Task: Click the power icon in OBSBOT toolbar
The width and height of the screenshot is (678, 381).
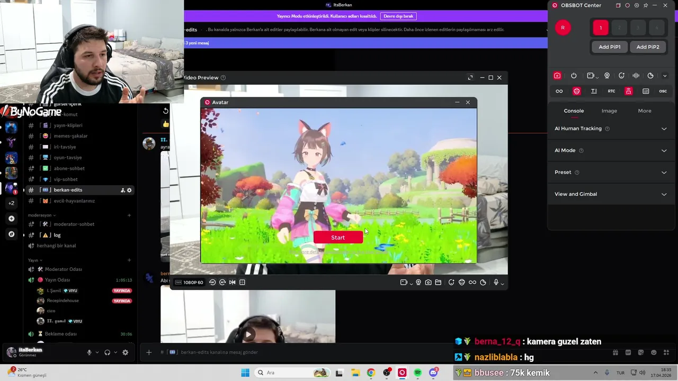Action: coord(574,76)
